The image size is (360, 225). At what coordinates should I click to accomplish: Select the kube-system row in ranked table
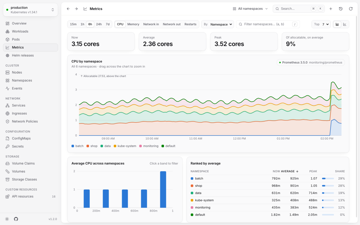pyautogui.click(x=268, y=200)
